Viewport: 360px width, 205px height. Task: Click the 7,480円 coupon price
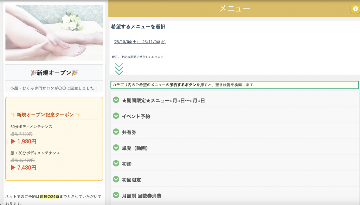click(24, 167)
